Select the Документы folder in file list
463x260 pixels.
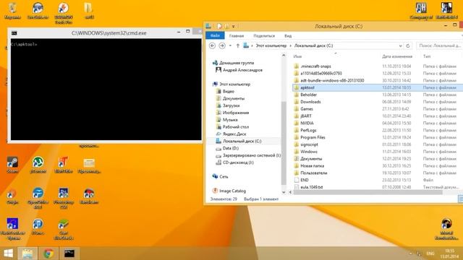coord(377,159)
